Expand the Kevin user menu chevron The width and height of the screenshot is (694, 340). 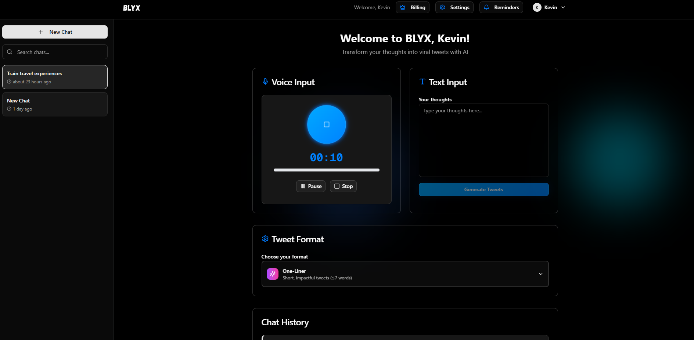coord(563,7)
